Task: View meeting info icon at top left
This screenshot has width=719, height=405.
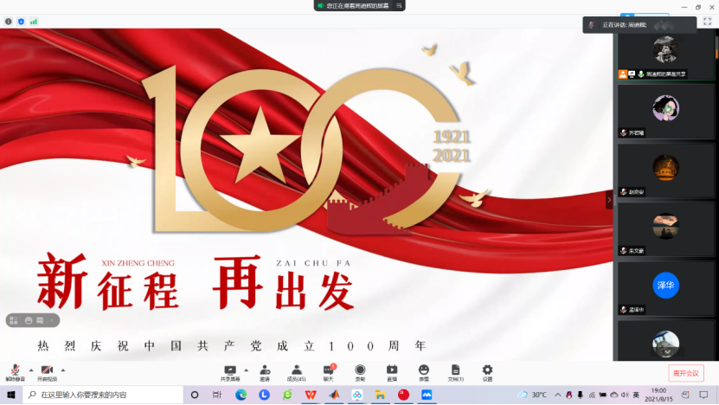Action: point(9,21)
